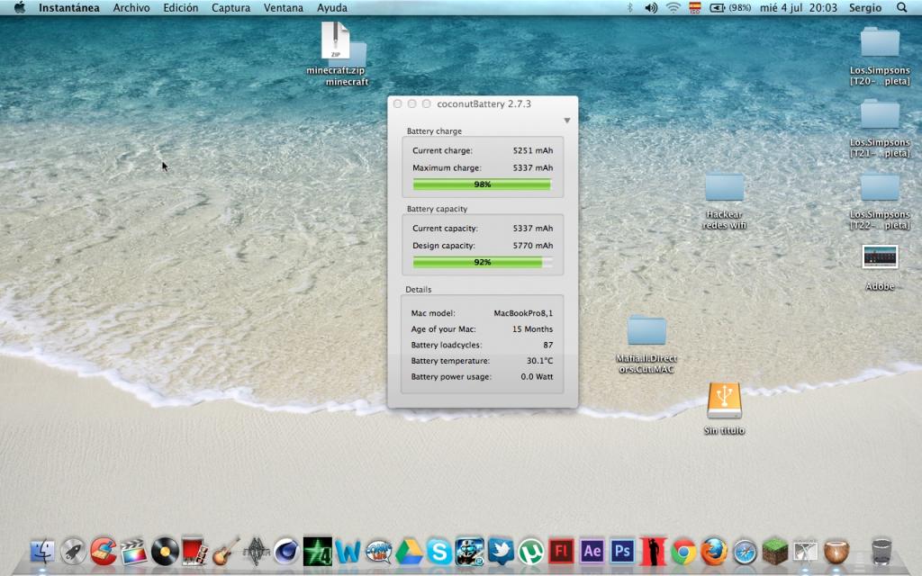The image size is (922, 576).
Task: Open Twitter app in the dock
Action: [501, 552]
